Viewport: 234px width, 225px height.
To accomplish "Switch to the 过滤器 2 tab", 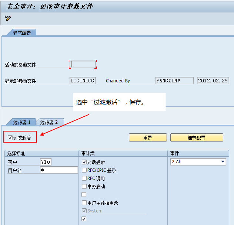I will point(49,122).
